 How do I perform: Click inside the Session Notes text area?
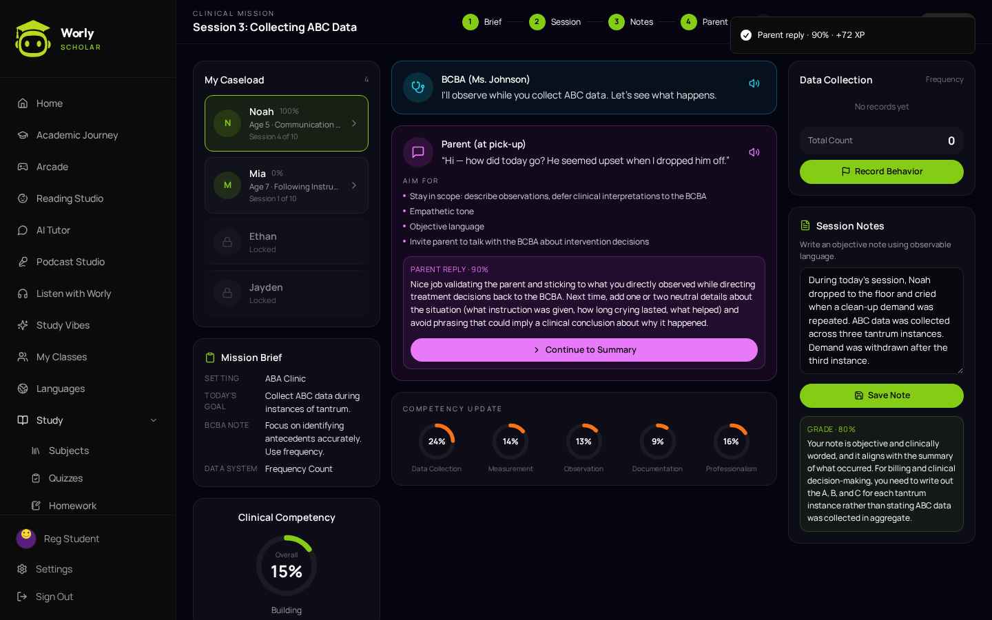(882, 320)
